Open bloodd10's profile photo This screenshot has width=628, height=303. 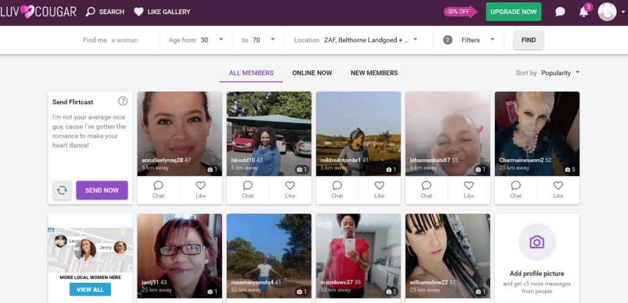(269, 134)
